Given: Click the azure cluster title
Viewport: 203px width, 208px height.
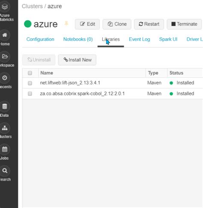Looking at the screenshot, I should (45, 24).
